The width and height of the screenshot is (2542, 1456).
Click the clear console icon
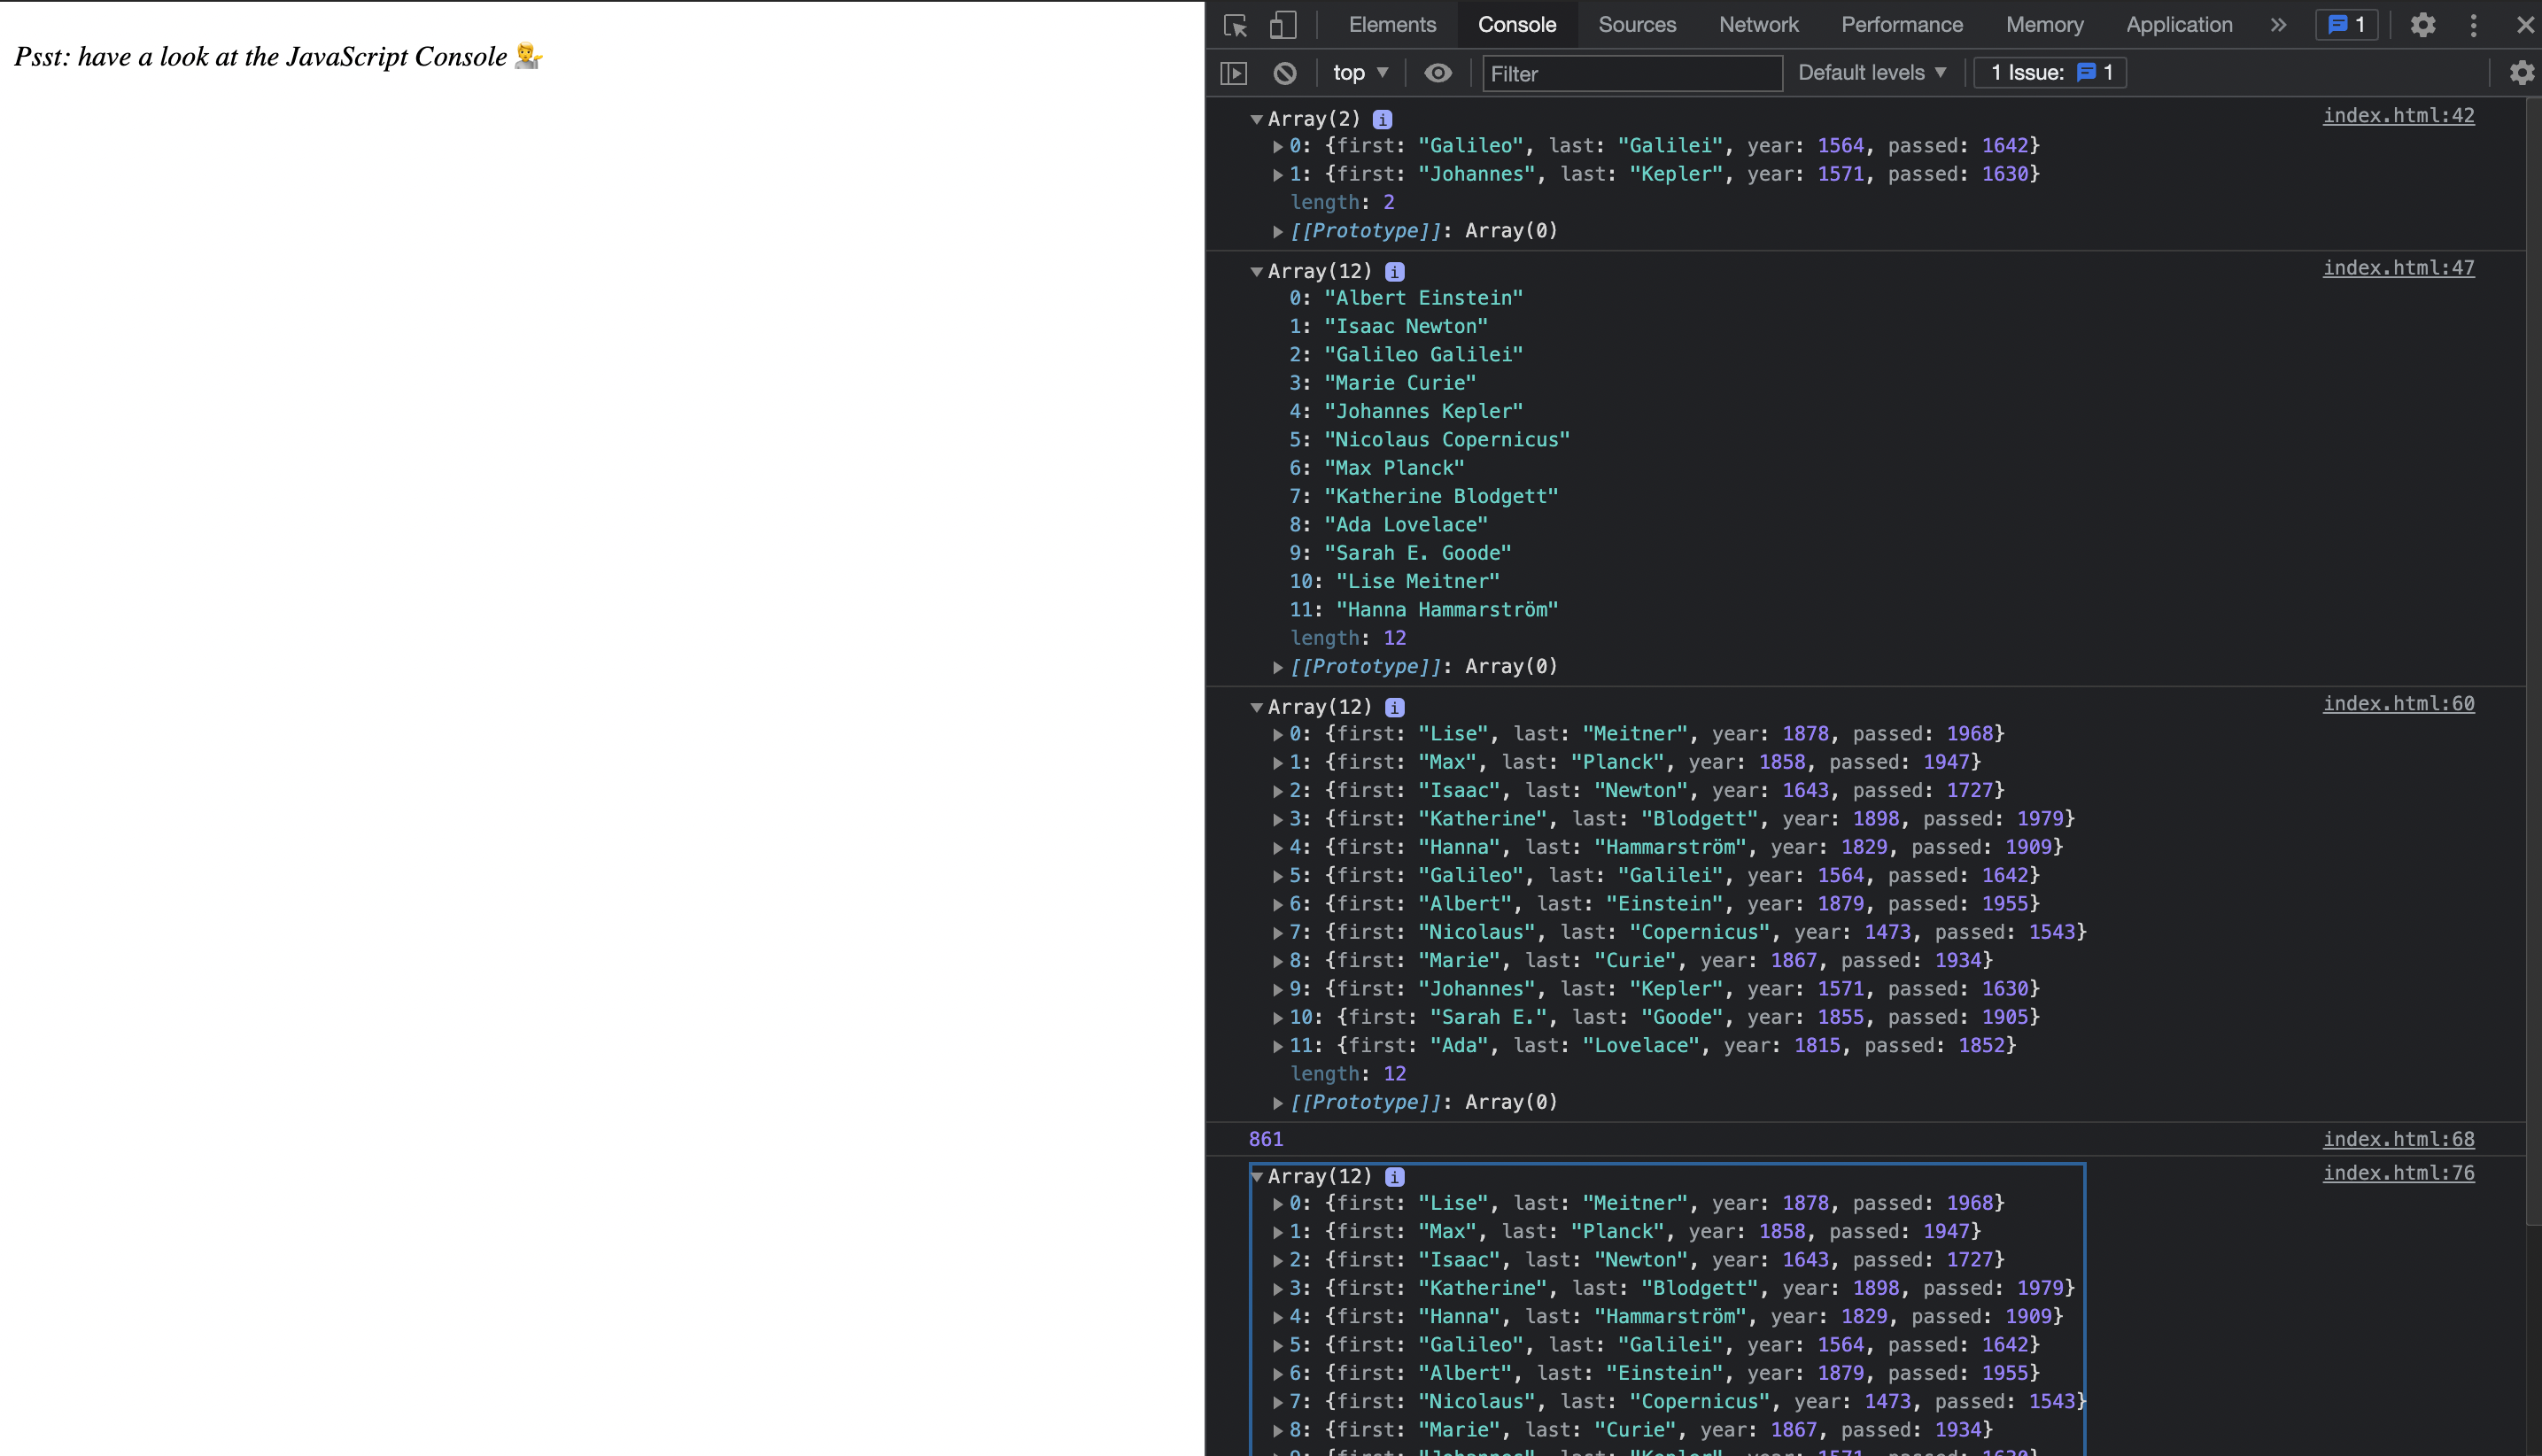coord(1285,73)
